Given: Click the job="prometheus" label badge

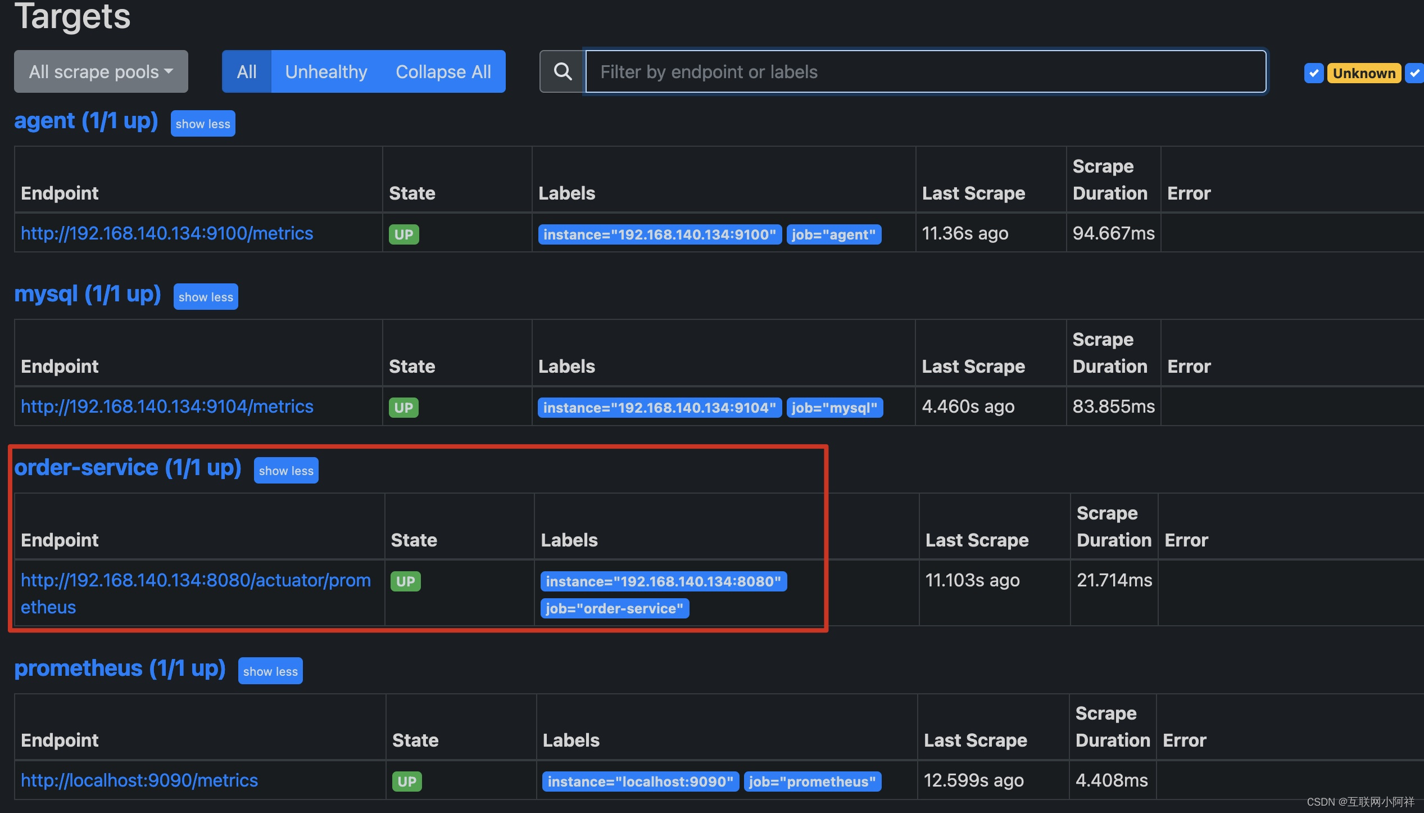Looking at the screenshot, I should [813, 782].
